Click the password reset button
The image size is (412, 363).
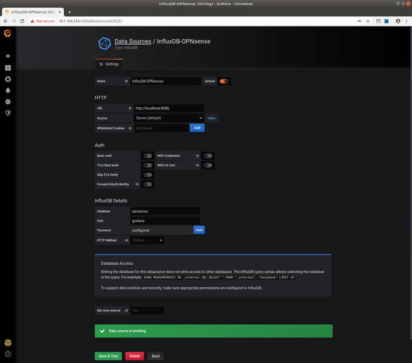pos(199,230)
